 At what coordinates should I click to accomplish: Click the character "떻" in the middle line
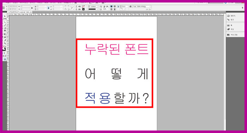click(x=116, y=74)
